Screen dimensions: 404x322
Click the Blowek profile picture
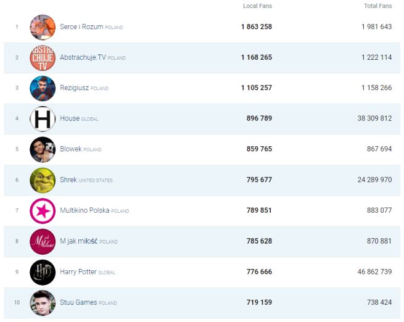[43, 149]
